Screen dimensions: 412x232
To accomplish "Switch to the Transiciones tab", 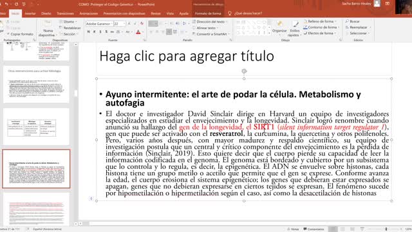I will pyautogui.click(x=66, y=14).
